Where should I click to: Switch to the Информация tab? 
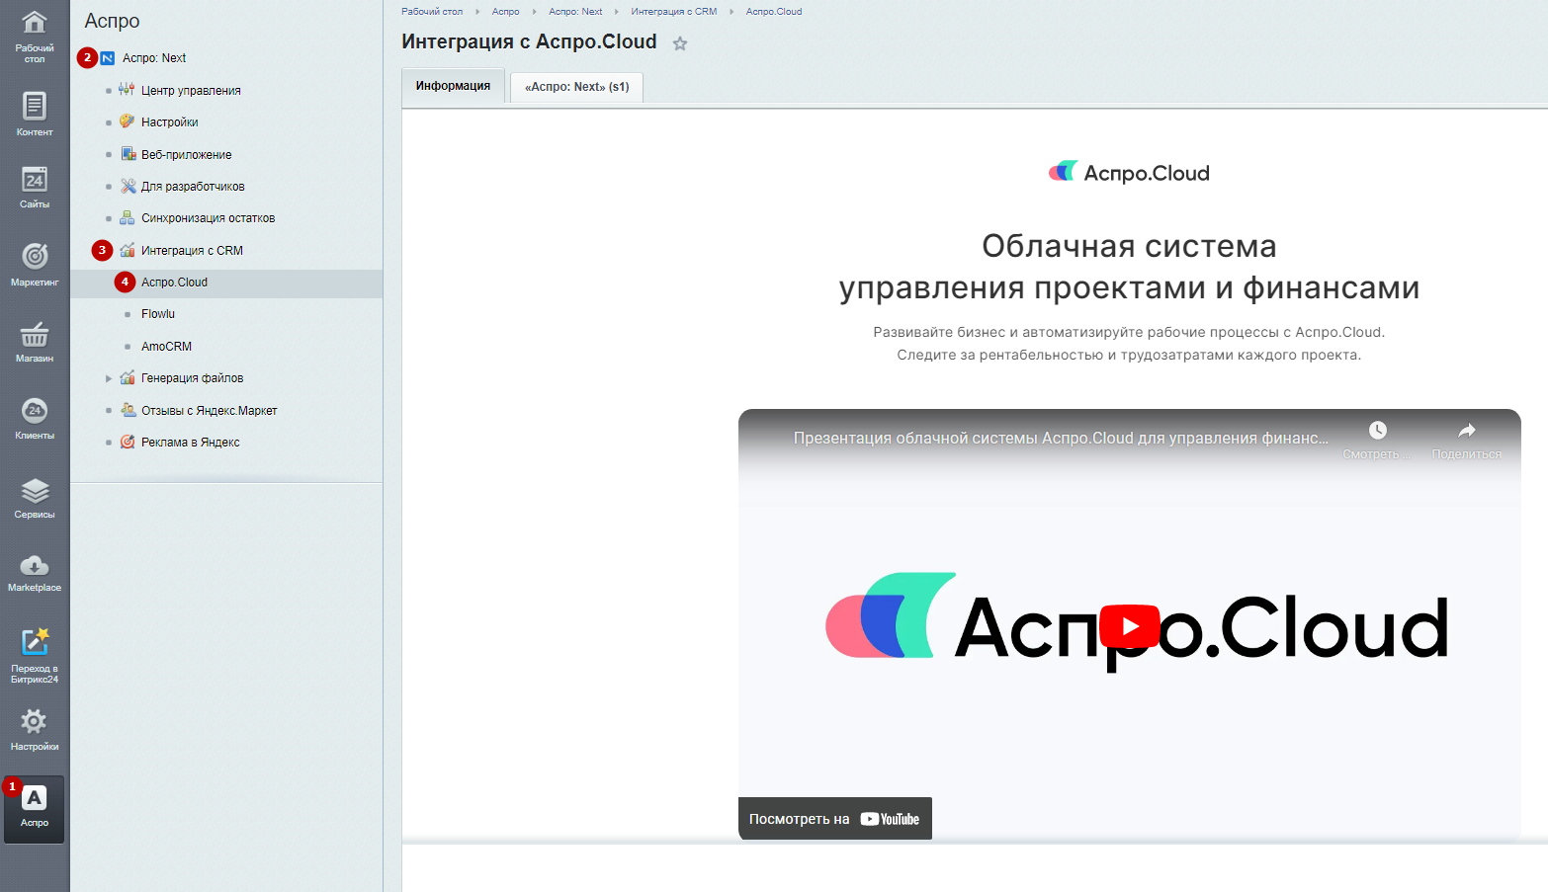tap(453, 86)
